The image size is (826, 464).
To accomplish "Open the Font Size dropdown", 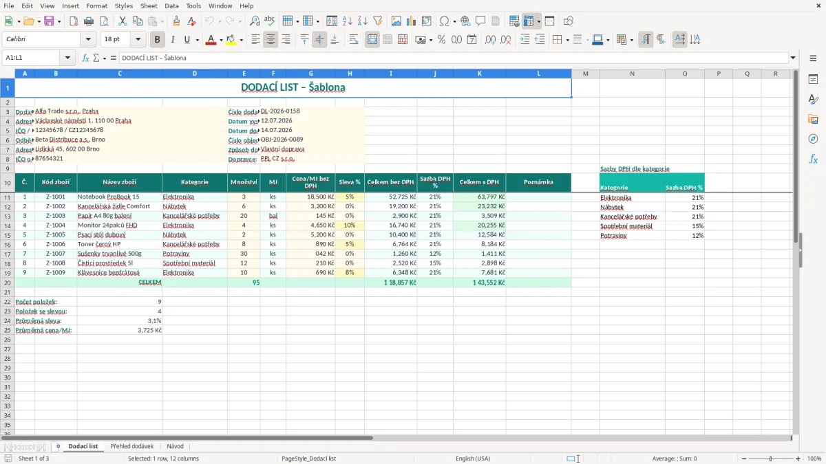I will click(138, 40).
